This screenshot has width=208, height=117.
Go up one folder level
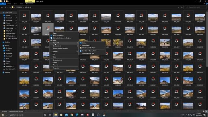(x=10, y=7)
